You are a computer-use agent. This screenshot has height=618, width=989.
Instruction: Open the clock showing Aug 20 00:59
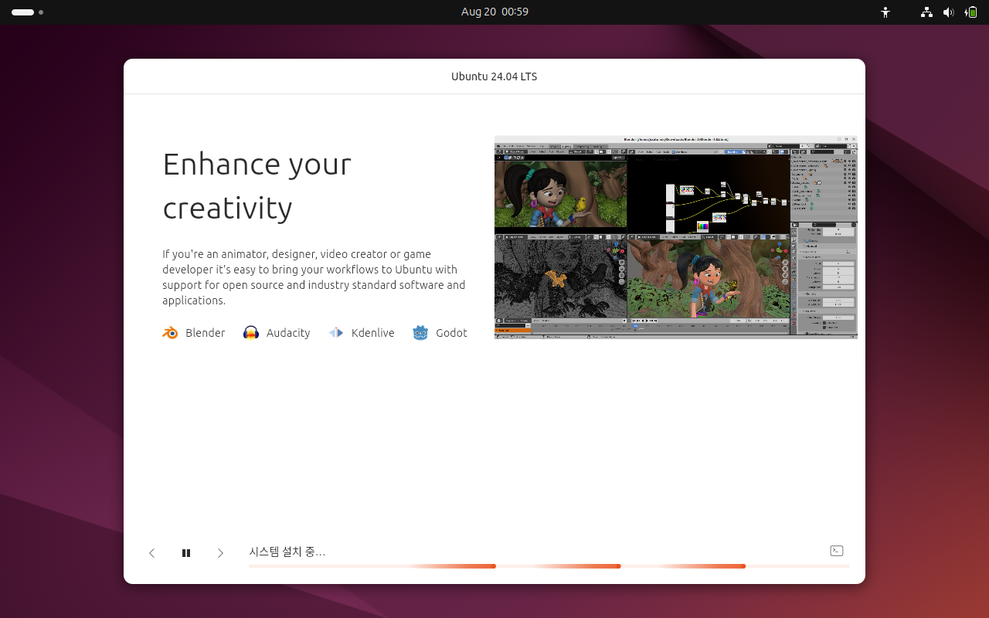[x=494, y=12]
